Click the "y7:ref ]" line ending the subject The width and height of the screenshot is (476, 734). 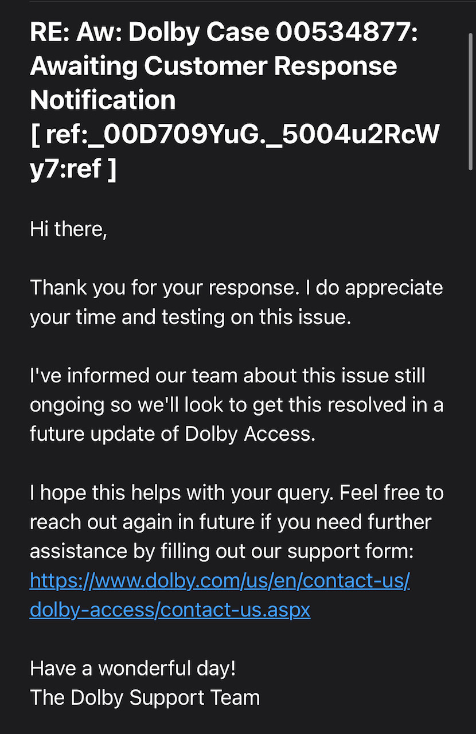coord(73,170)
